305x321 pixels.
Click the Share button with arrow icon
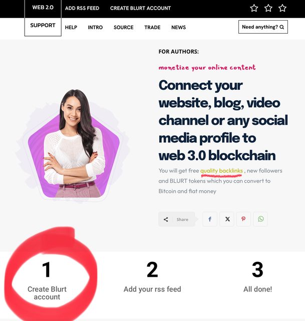point(177,219)
